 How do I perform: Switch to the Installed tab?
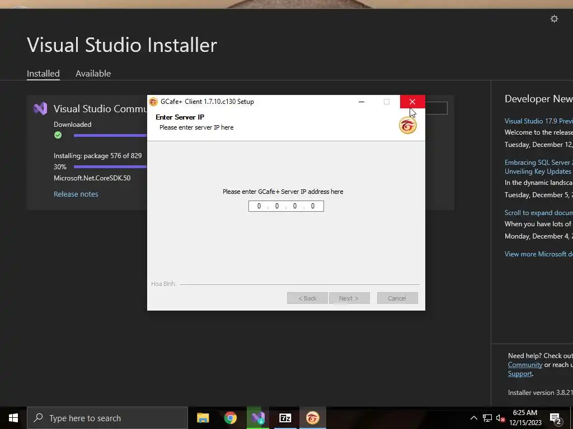coord(43,73)
